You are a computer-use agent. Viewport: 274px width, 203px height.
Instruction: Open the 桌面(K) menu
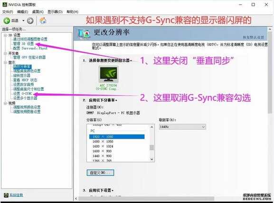38,12
